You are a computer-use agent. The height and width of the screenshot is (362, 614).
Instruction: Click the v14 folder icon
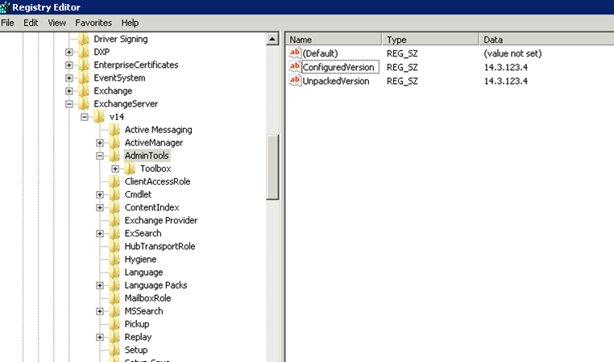tap(99, 117)
